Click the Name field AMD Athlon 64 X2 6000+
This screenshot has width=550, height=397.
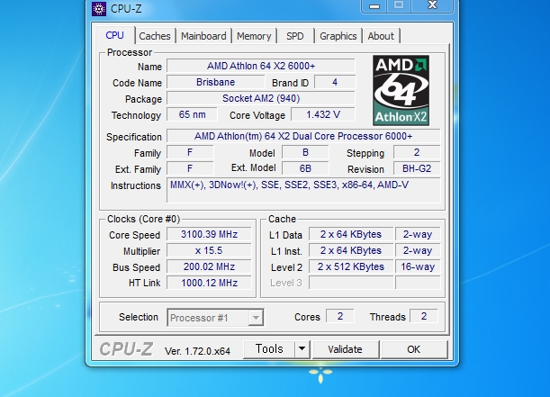261,66
